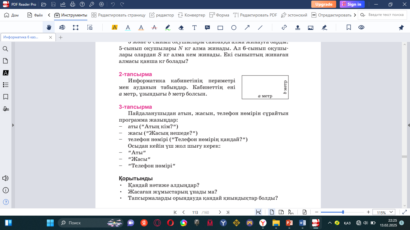Edit the page number field showing 113
This screenshot has width=410, height=230.
(x=195, y=212)
